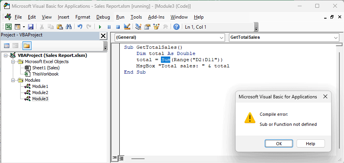Open VBA Help question mark icon

click(x=176, y=27)
